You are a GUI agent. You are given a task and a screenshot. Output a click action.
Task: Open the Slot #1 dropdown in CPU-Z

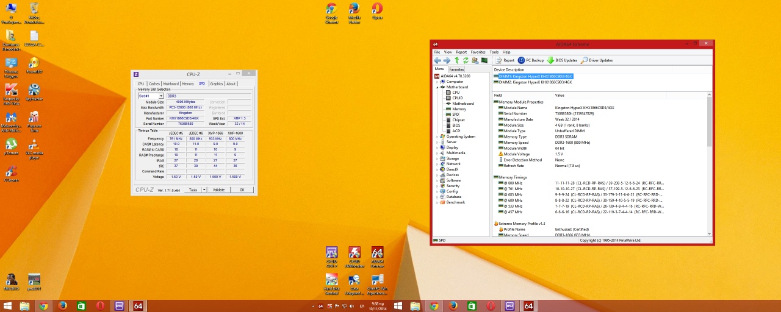click(x=151, y=96)
